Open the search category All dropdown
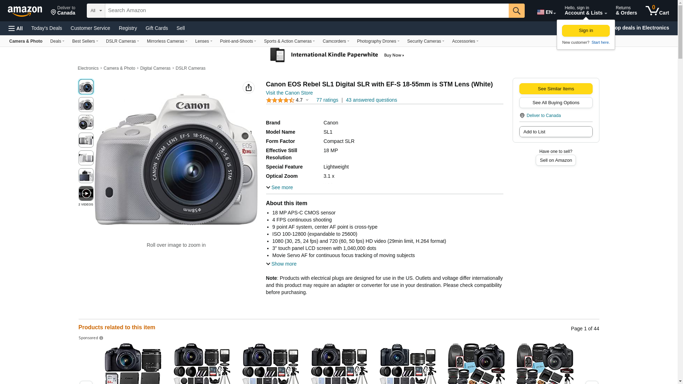 click(x=96, y=11)
